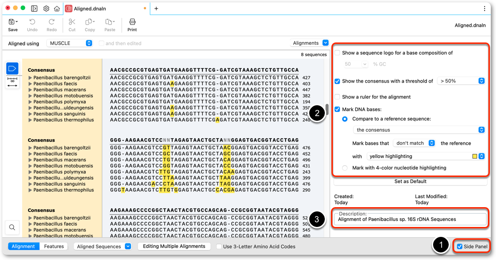The height and width of the screenshot is (260, 496).
Task: Click the Undo icon
Action: 32,22
